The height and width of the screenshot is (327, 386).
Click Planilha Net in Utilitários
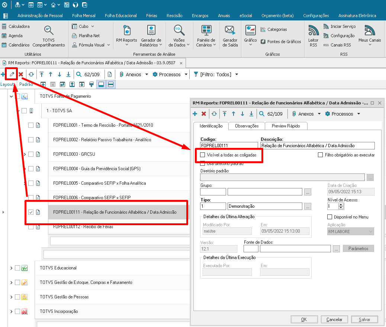click(86, 36)
